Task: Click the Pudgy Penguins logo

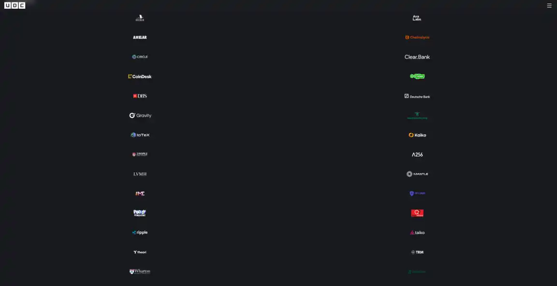Action: [140, 213]
